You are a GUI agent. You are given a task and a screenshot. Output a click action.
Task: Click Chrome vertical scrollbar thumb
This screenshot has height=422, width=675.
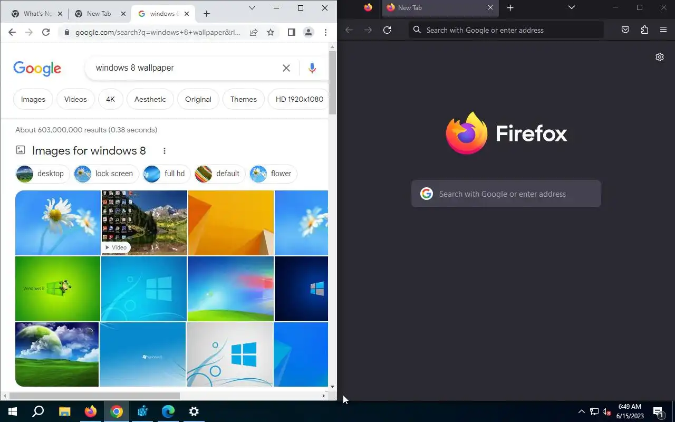tap(332, 83)
